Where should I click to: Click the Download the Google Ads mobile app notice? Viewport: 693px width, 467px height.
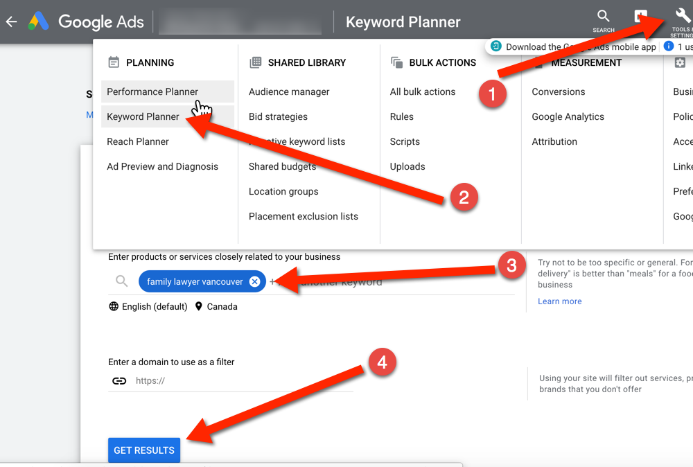coord(581,46)
